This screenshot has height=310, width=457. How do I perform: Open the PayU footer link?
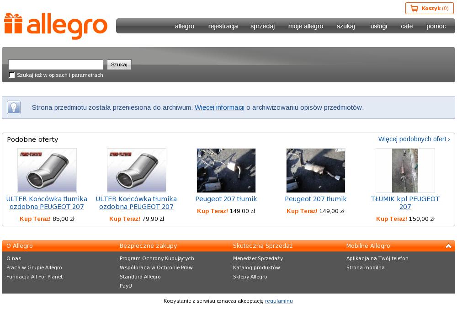tap(126, 286)
